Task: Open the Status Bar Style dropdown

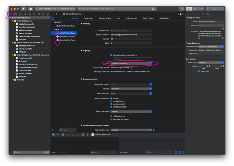Action: [131, 112]
